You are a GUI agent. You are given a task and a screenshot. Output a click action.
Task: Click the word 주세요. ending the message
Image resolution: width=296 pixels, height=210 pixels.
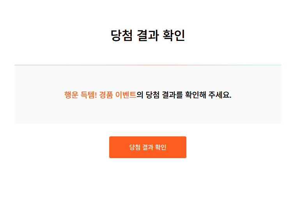(x=220, y=95)
